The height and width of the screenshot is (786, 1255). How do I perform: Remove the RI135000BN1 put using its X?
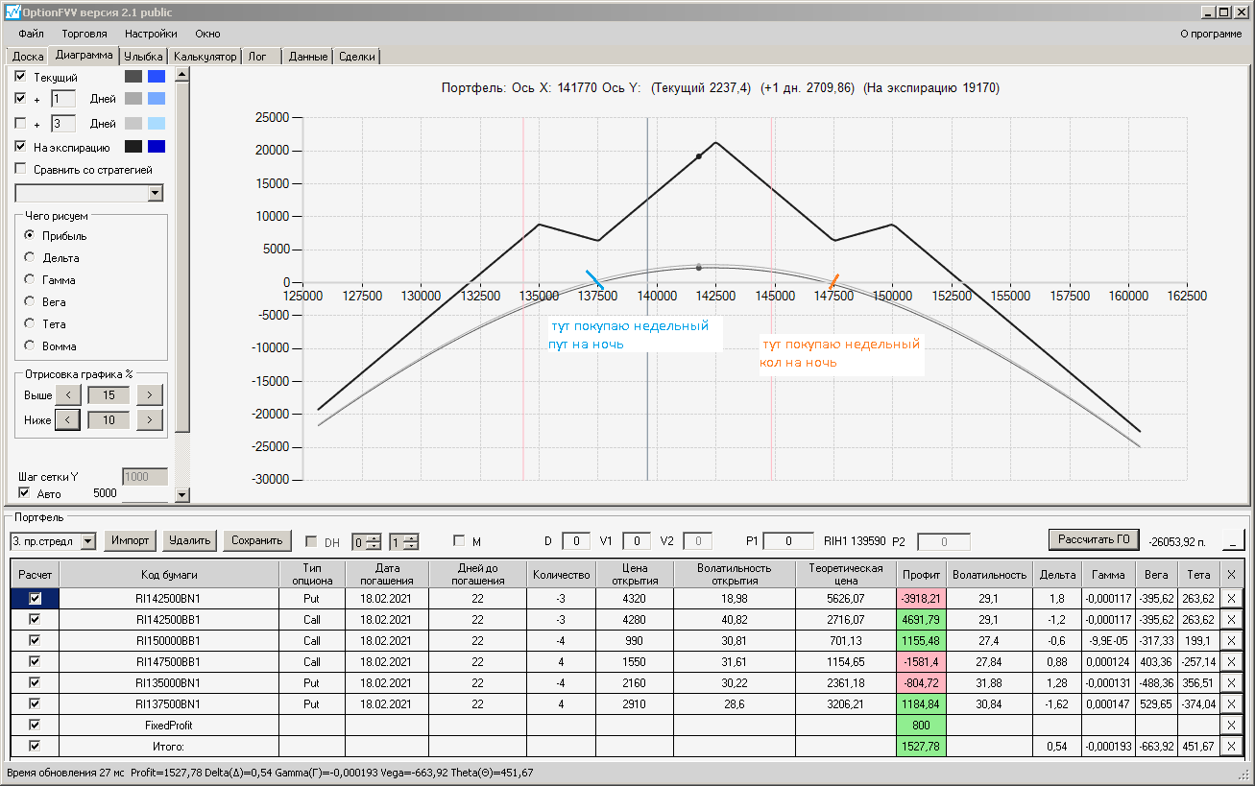pyautogui.click(x=1231, y=682)
